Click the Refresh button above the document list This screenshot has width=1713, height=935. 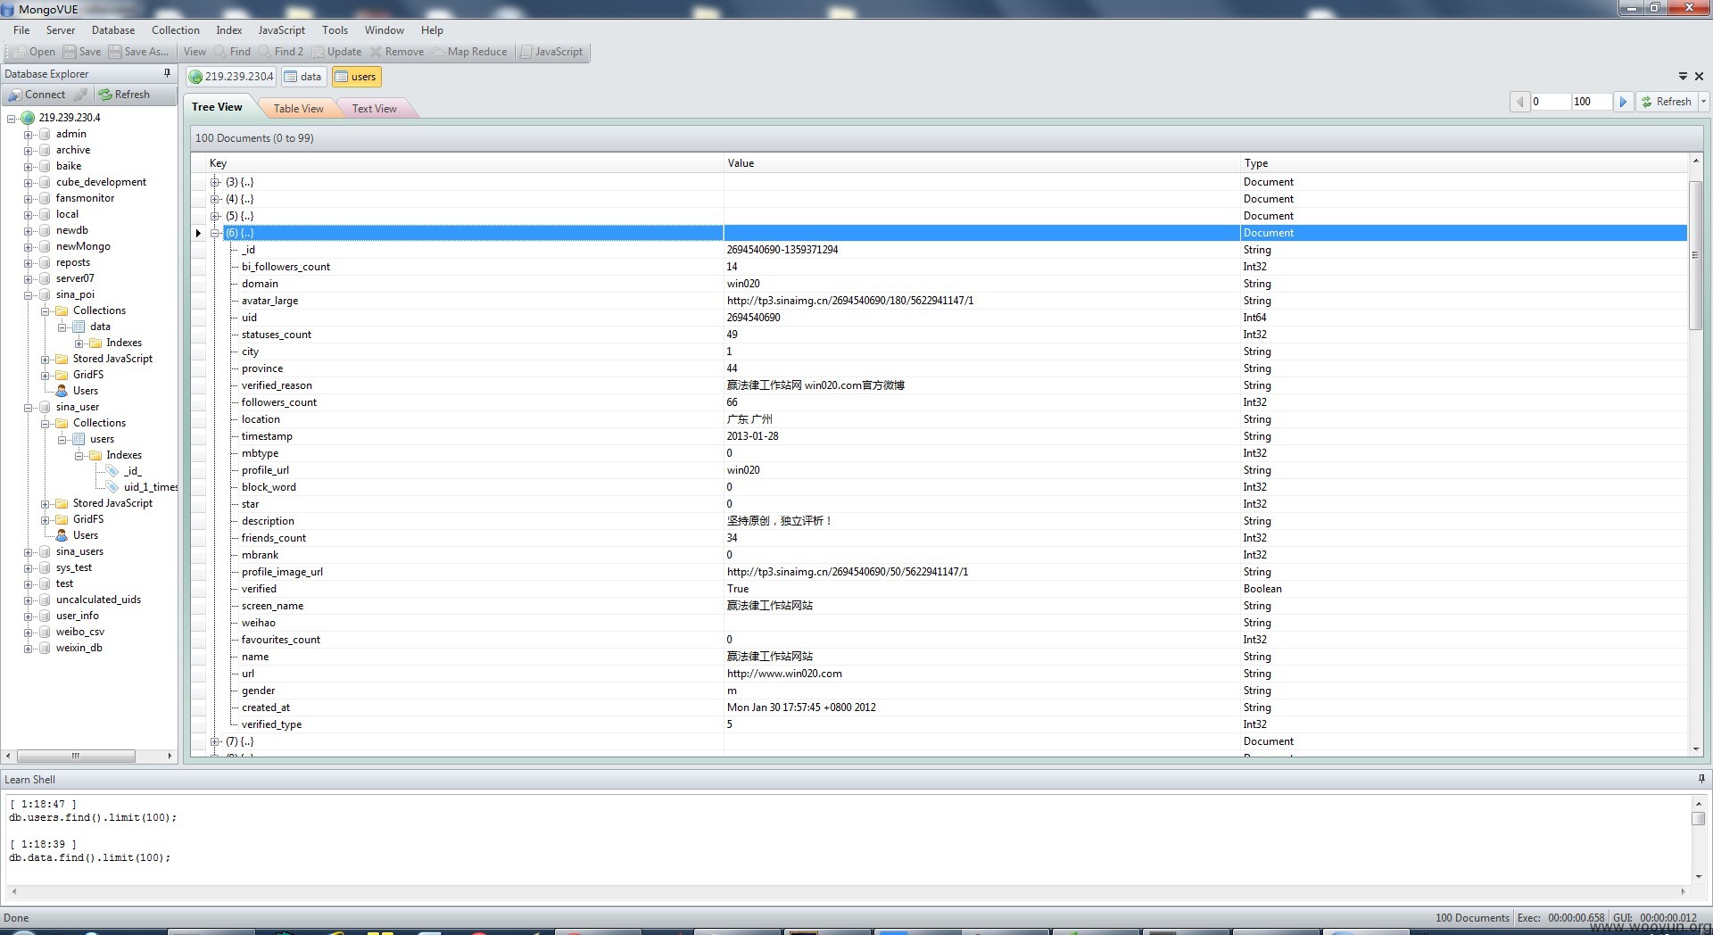(1666, 102)
